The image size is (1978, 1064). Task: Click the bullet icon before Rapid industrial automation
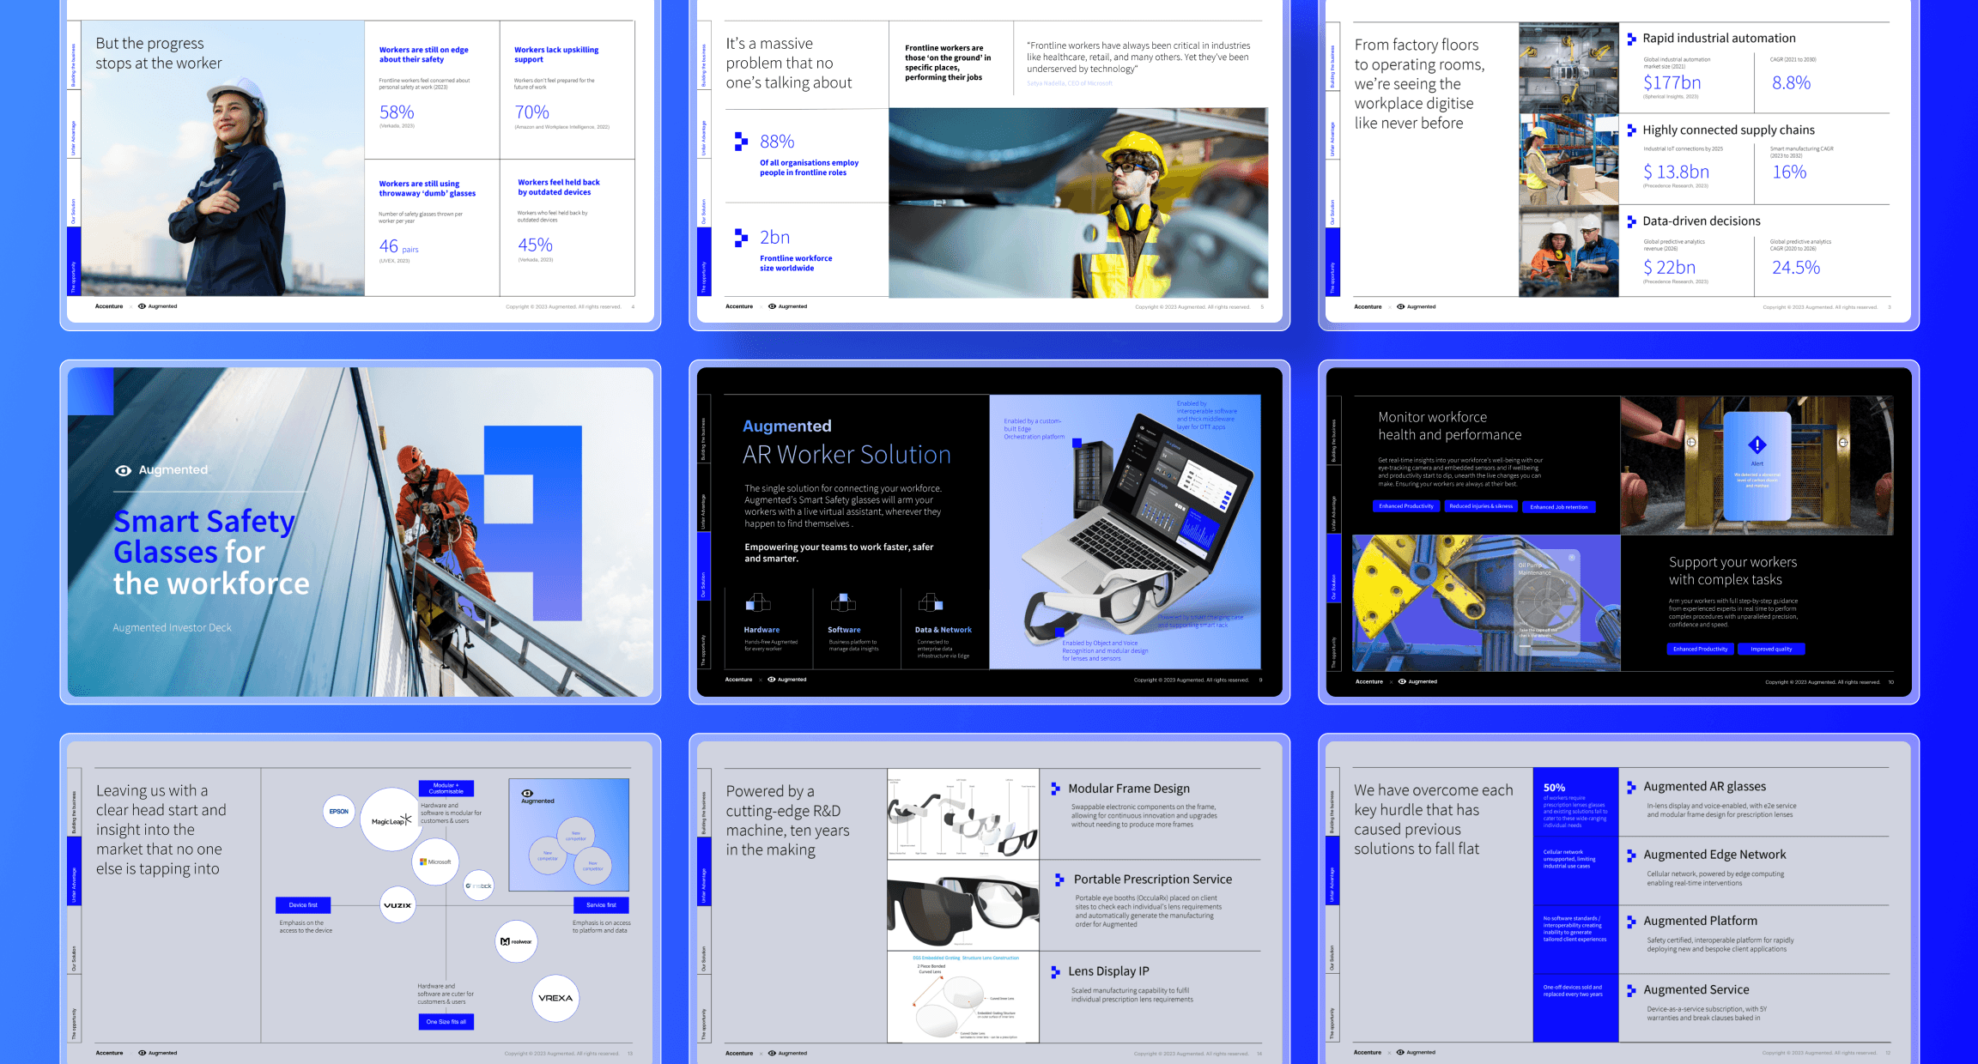coord(1631,39)
